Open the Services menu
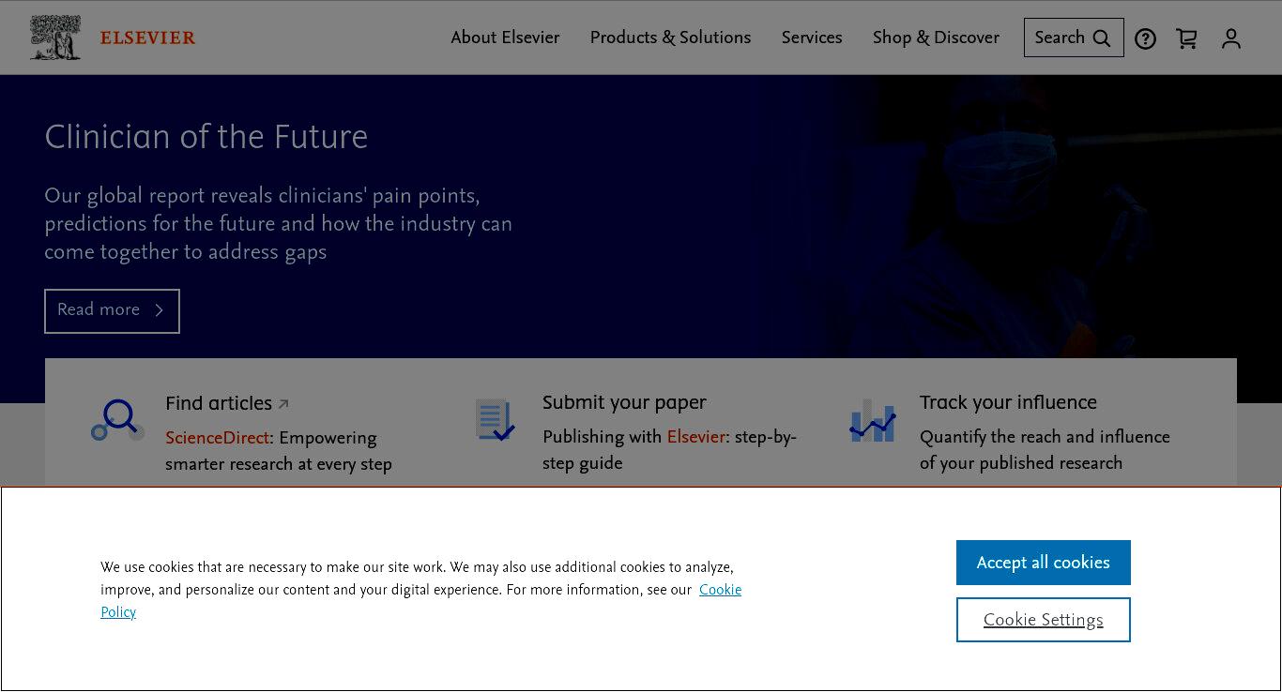 (x=812, y=38)
